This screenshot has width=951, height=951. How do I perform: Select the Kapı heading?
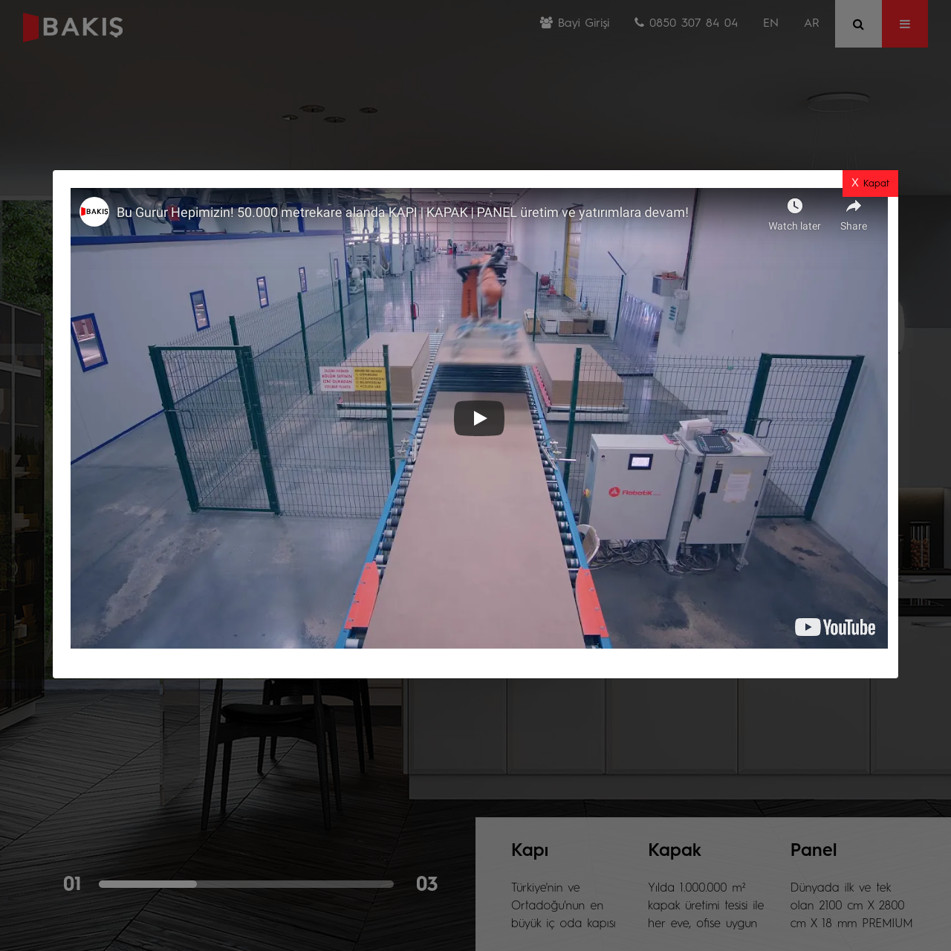530,850
